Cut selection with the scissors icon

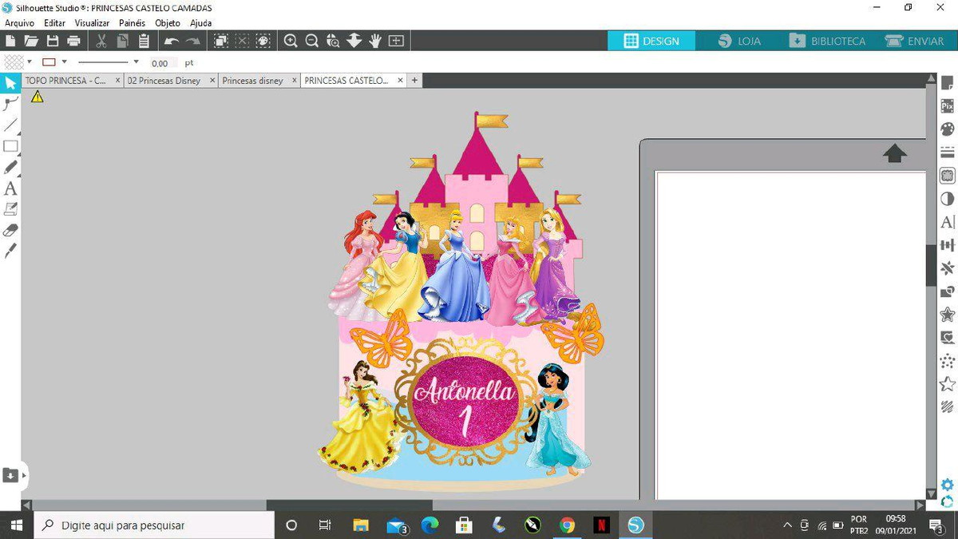[101, 41]
